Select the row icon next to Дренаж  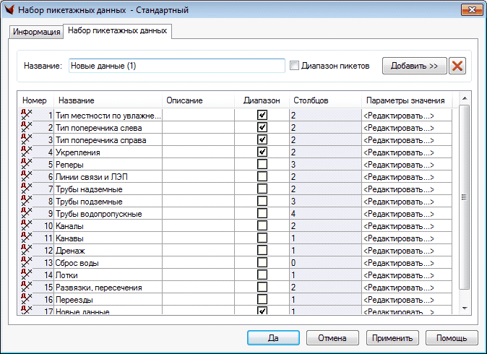point(27,250)
